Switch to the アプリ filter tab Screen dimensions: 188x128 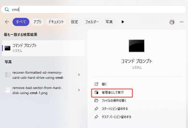[x=37, y=22]
